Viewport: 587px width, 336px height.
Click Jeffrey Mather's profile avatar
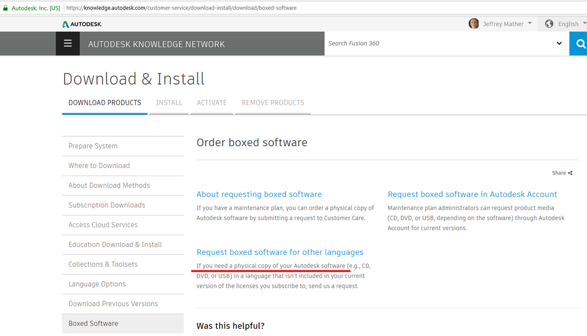pyautogui.click(x=474, y=23)
